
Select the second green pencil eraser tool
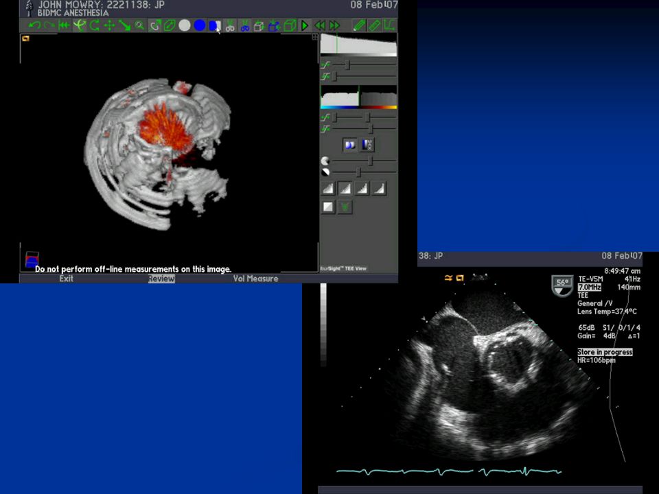point(374,25)
